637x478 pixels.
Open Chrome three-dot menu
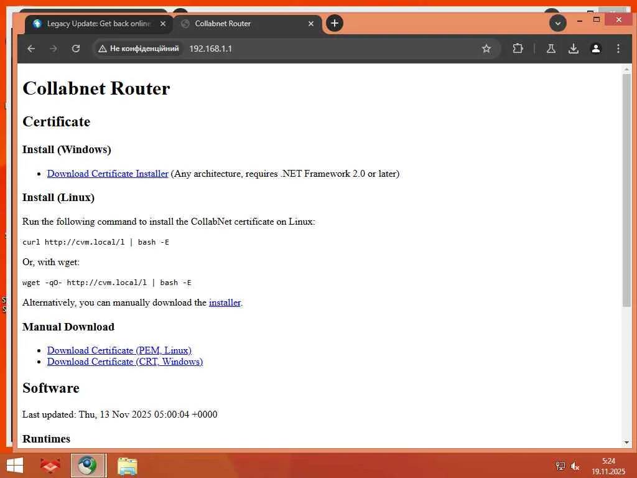pos(618,49)
